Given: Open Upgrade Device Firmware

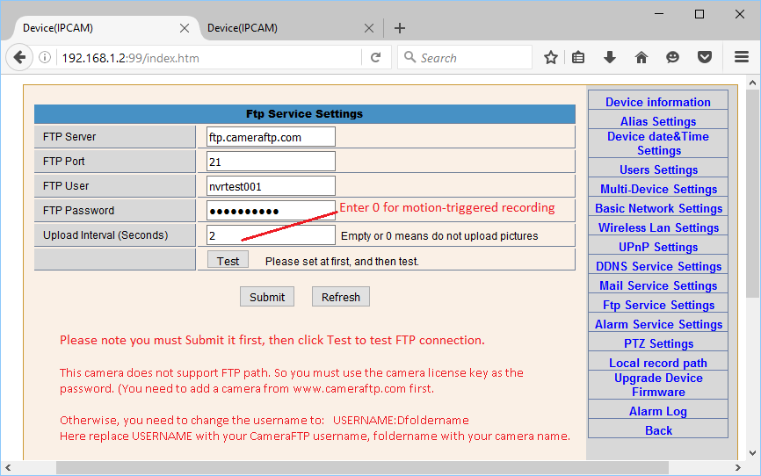Looking at the screenshot, I should [658, 385].
